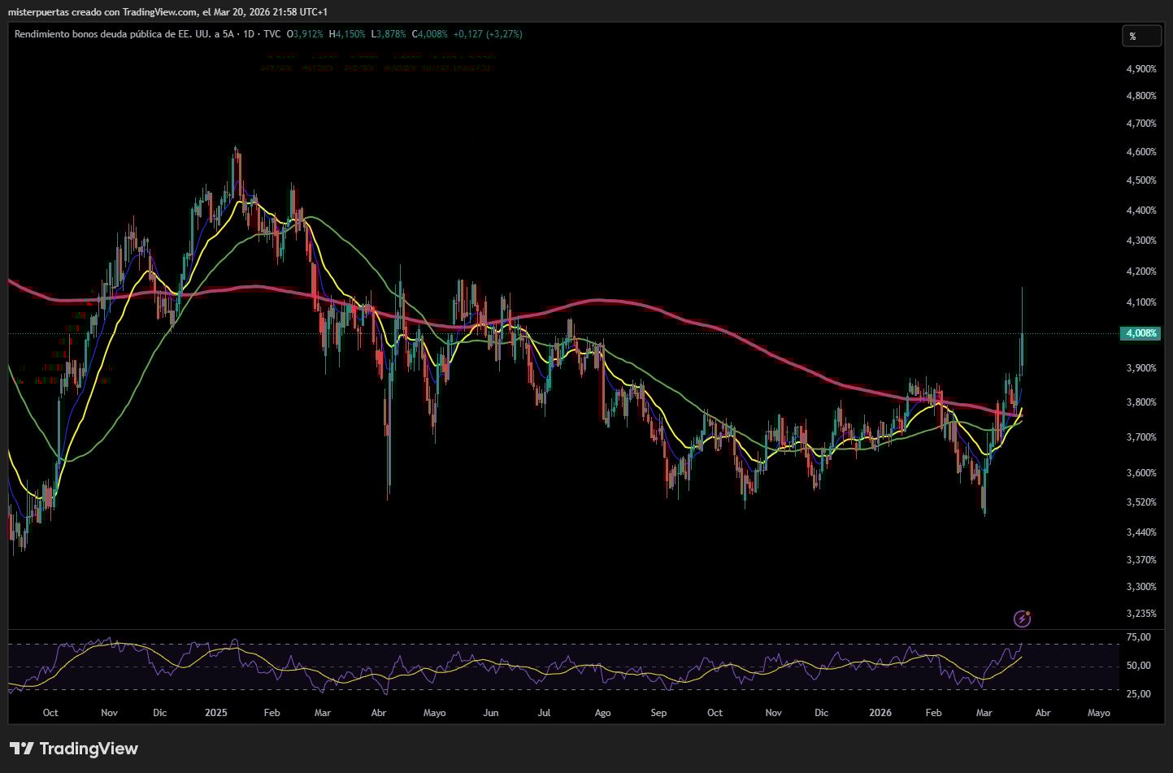The width and height of the screenshot is (1173, 773).
Task: Click the 'misterpuertas creado con TradingView.com' header text
Action: point(103,12)
